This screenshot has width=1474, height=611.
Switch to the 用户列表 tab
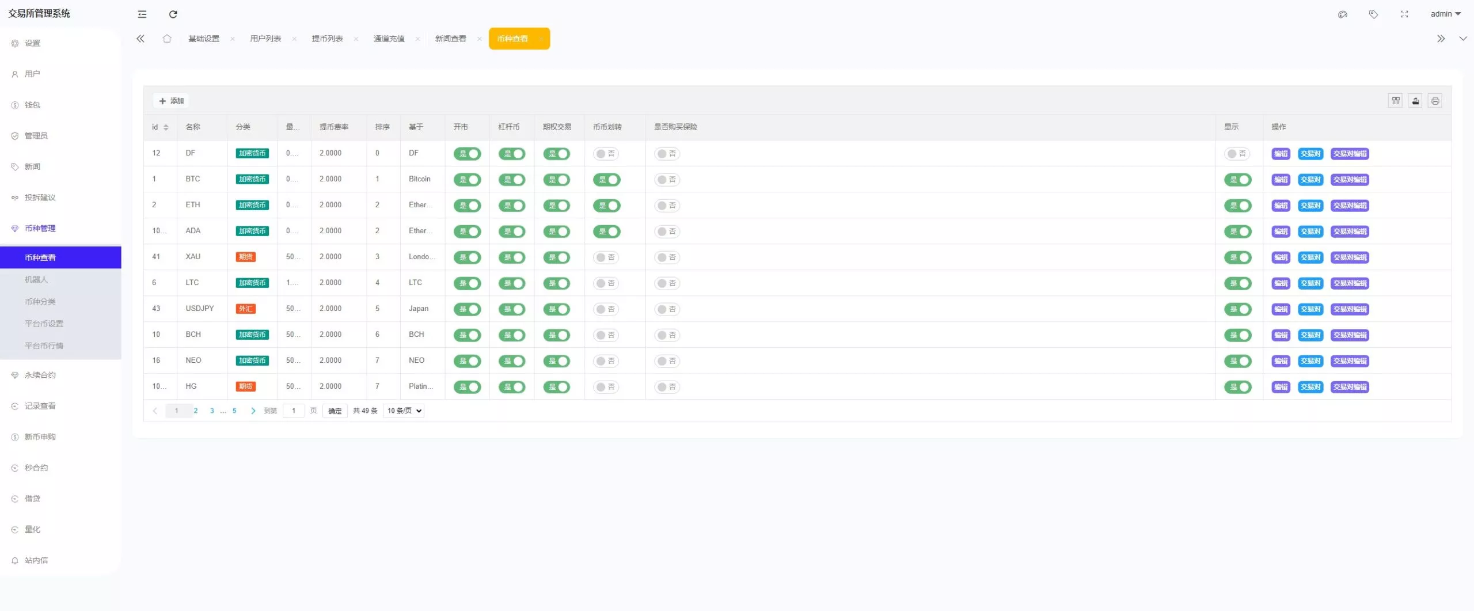click(x=267, y=39)
